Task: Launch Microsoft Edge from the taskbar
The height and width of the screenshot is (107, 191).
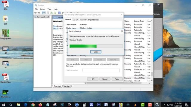Action: tap(26, 105)
